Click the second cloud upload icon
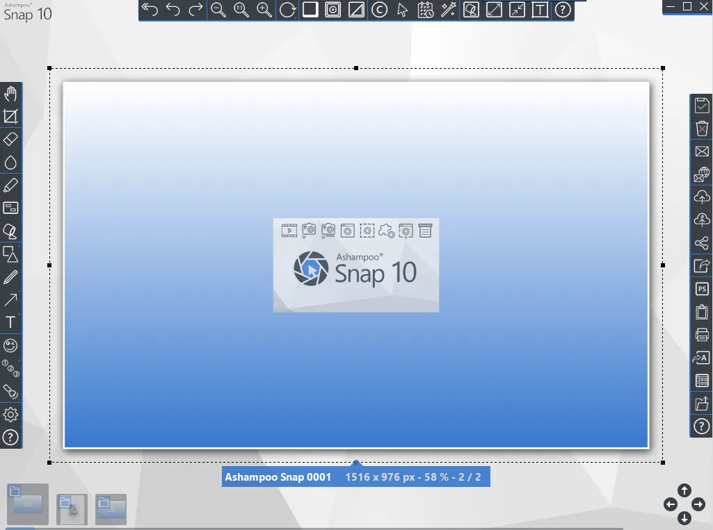 coord(702,220)
